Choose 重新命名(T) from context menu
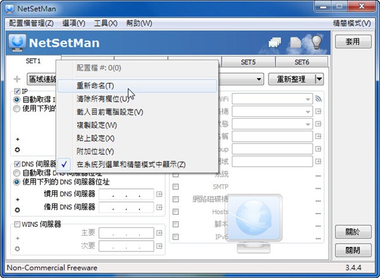 [137, 86]
